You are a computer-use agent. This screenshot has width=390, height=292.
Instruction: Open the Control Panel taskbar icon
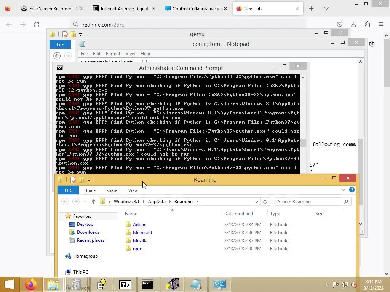pos(220,284)
